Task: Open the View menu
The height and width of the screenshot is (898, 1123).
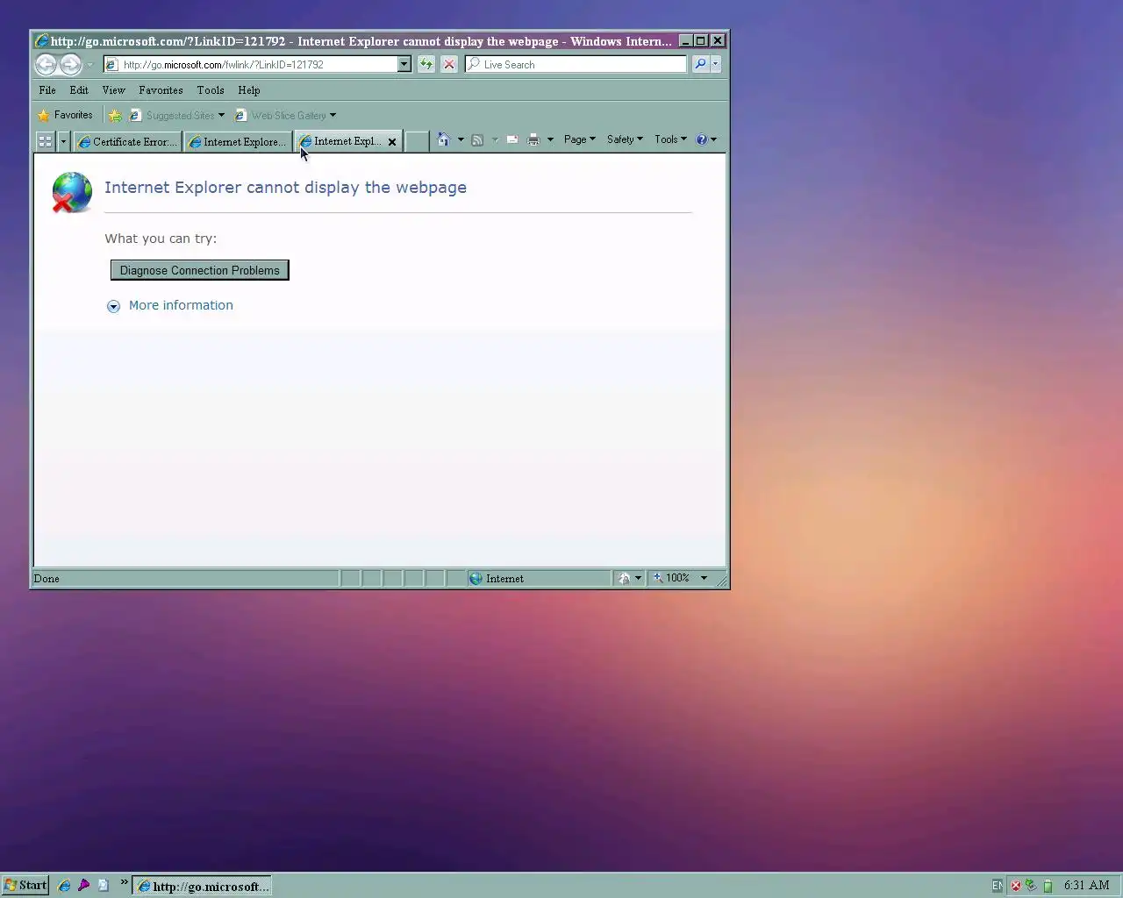Action: (x=113, y=90)
